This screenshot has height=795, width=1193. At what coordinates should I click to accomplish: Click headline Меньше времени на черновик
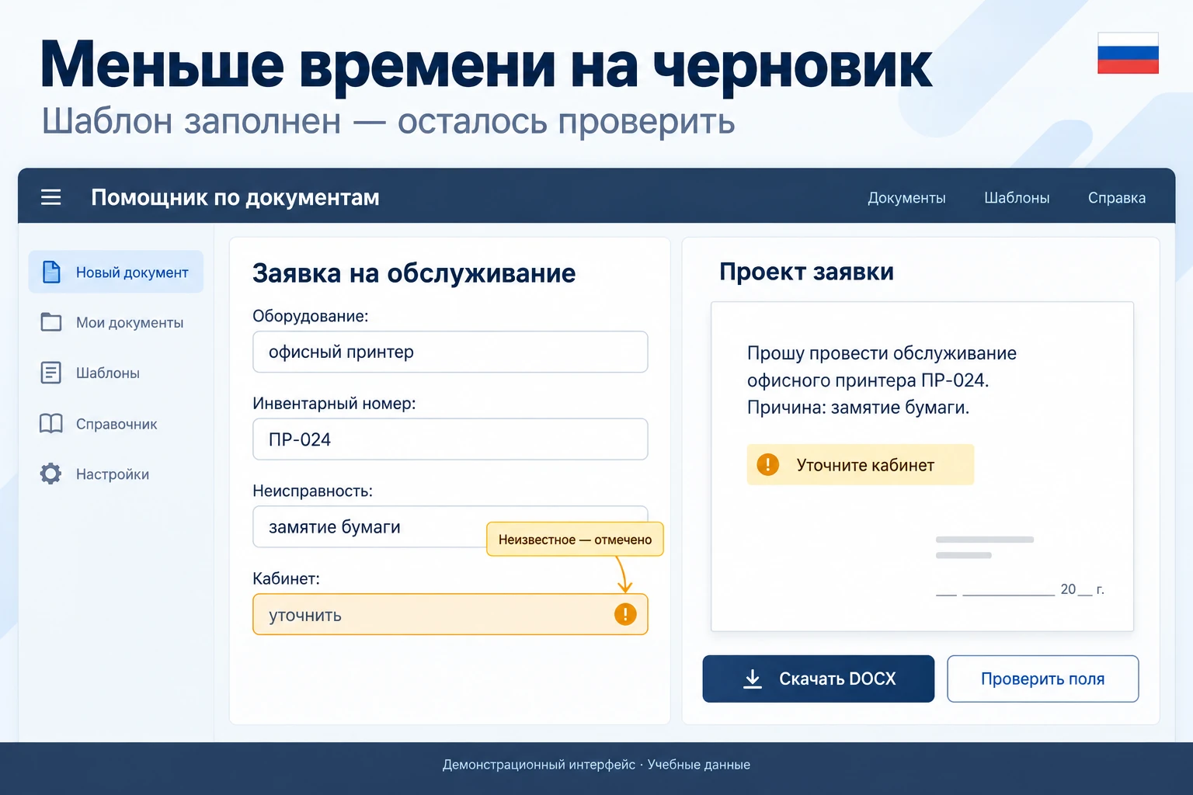(x=486, y=65)
